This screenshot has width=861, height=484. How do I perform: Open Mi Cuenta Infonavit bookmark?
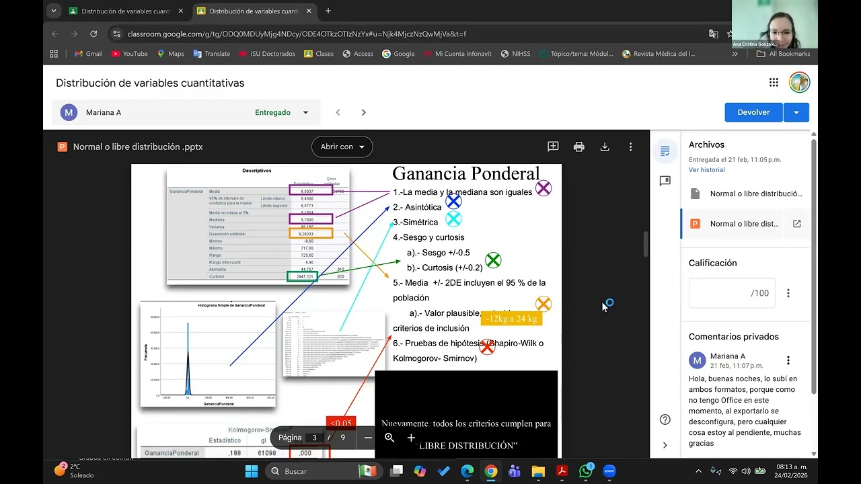coord(457,54)
